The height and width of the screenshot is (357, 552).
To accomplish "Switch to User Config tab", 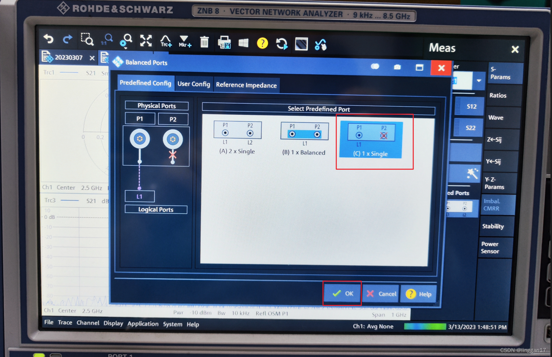I will click(194, 84).
